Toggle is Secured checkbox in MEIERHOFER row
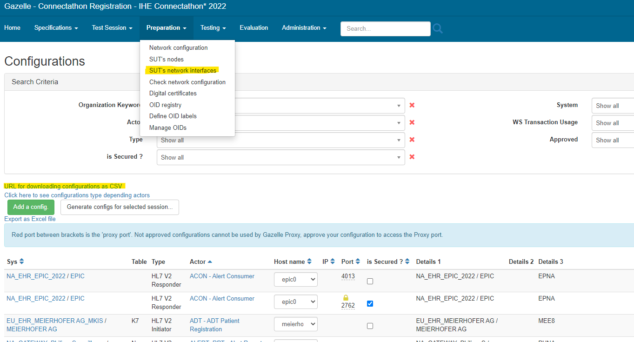The image size is (634, 342). point(370,326)
